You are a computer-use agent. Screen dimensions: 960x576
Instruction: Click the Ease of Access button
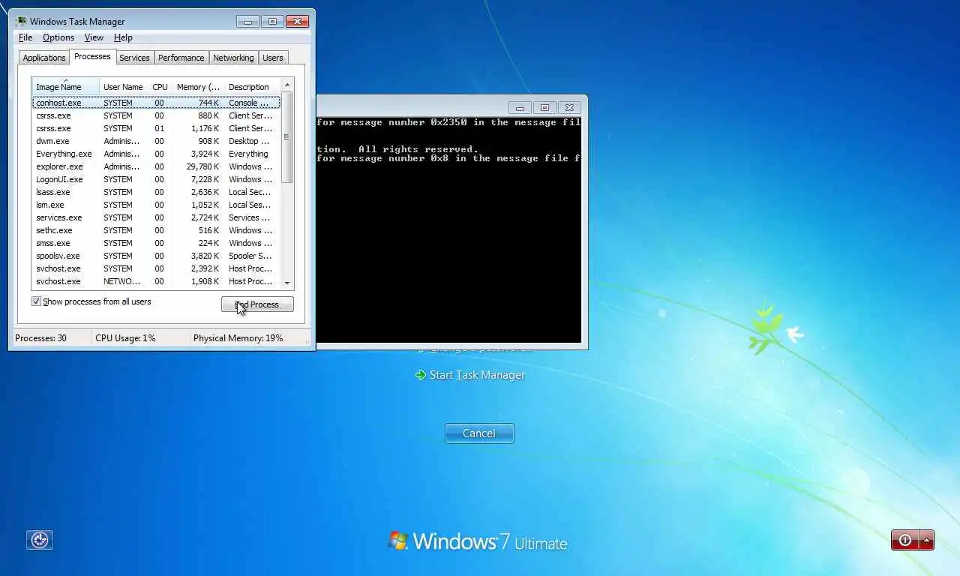point(40,540)
